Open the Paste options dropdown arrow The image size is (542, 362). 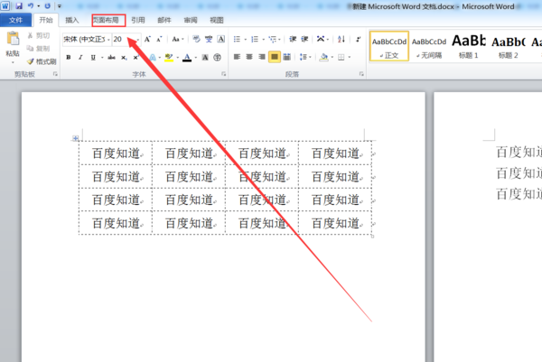coord(13,62)
